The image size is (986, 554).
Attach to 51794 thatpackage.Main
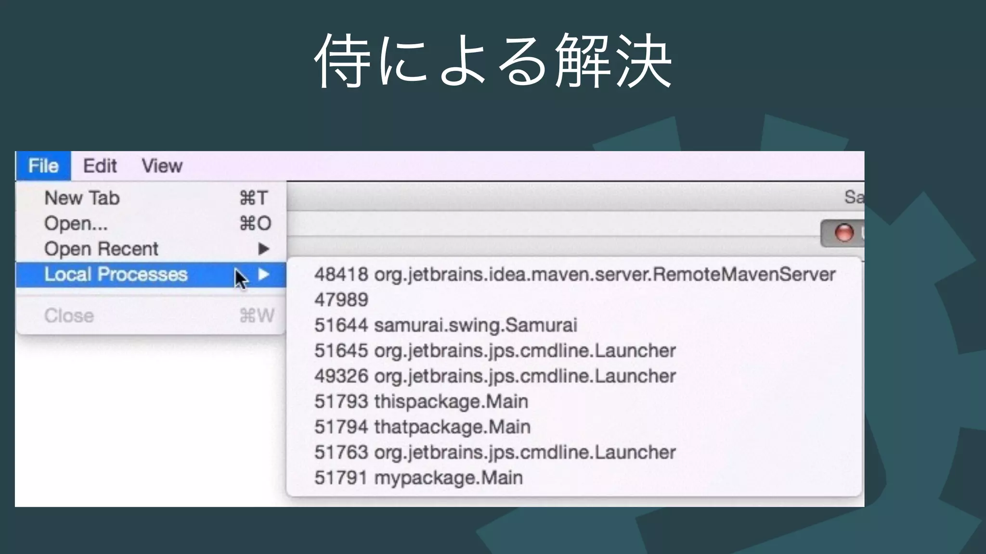pyautogui.click(x=422, y=427)
